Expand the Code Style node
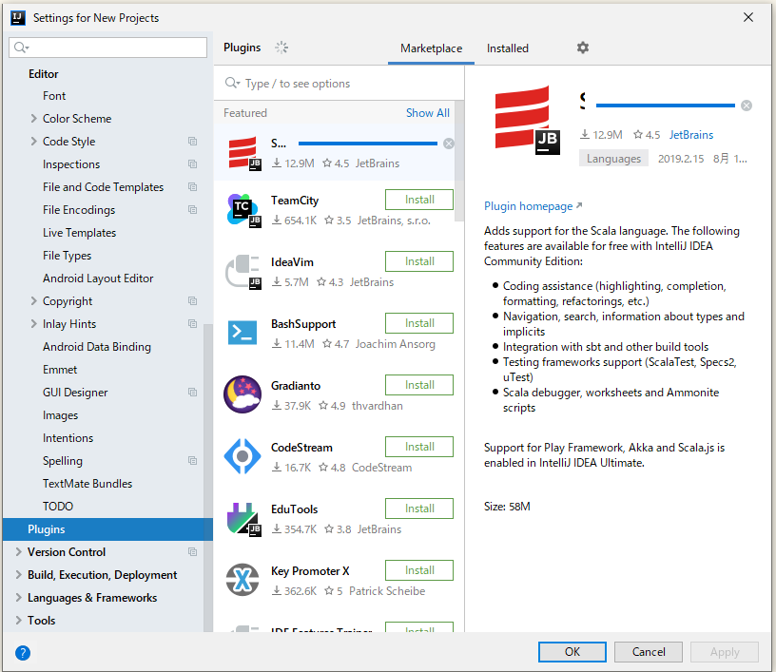The height and width of the screenshot is (672, 776). click(33, 141)
